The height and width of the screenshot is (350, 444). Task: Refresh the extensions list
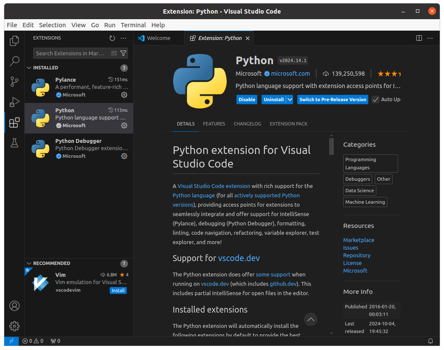pyautogui.click(x=112, y=38)
